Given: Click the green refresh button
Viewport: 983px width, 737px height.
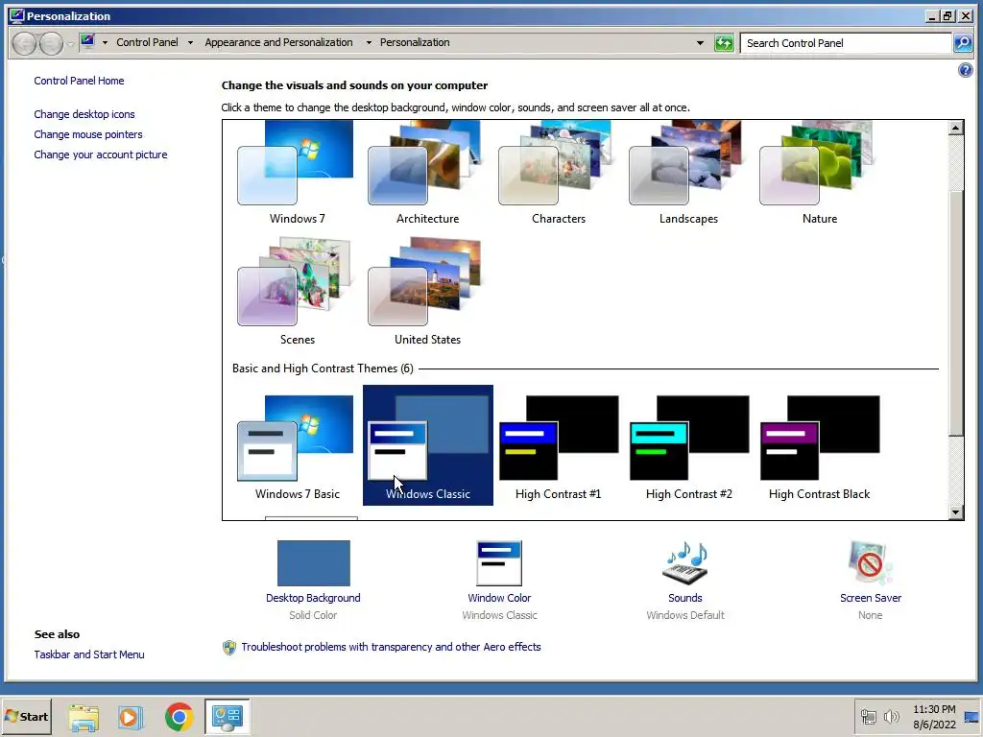Looking at the screenshot, I should (x=724, y=42).
